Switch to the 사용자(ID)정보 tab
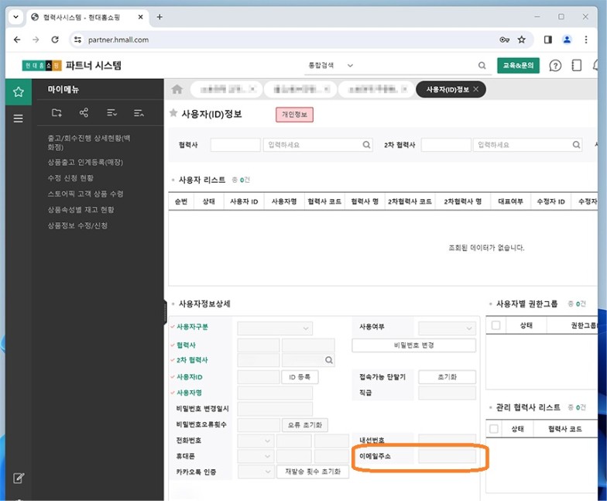The width and height of the screenshot is (607, 501). (448, 90)
